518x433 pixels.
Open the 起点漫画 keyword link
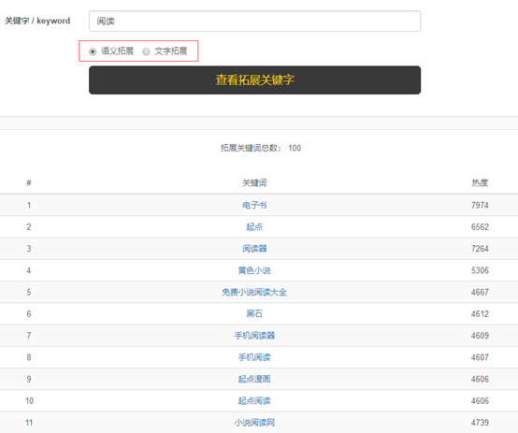(x=254, y=379)
